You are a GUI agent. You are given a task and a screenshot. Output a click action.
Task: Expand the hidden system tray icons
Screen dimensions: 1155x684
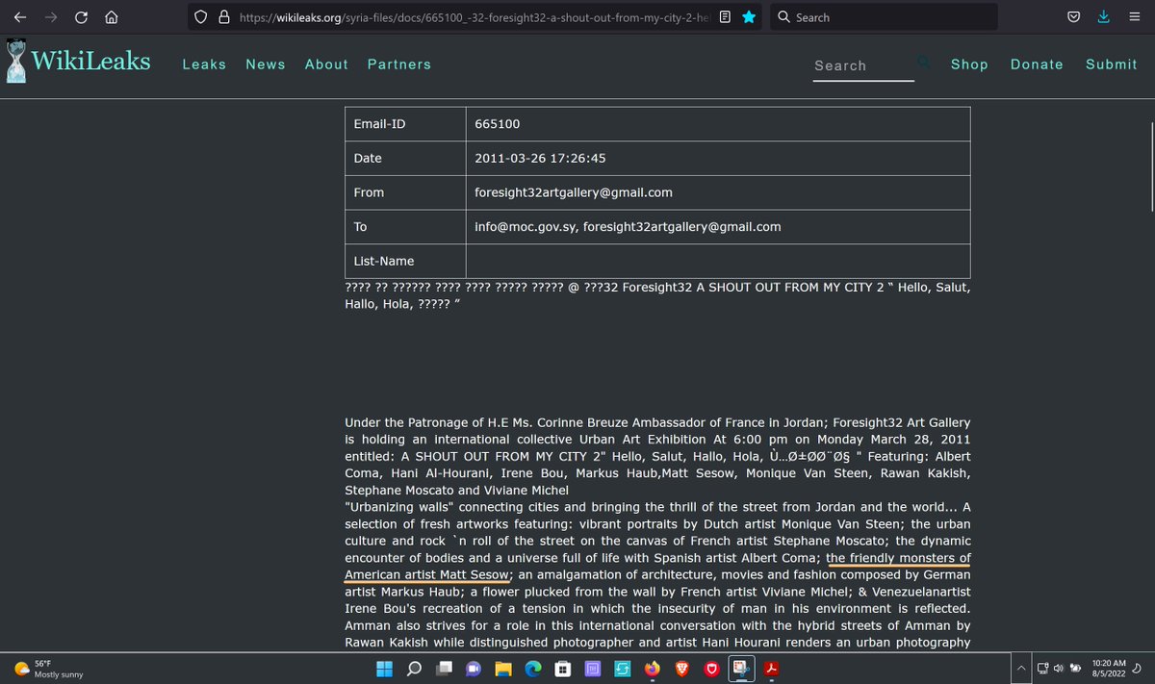tap(1021, 669)
